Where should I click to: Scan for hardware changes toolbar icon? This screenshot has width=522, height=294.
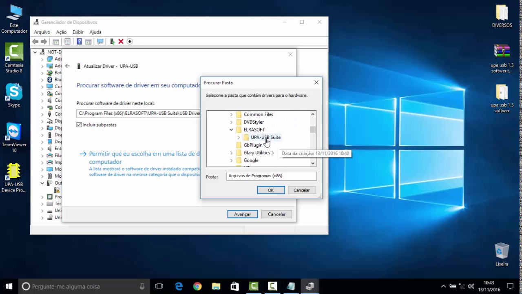(x=100, y=42)
